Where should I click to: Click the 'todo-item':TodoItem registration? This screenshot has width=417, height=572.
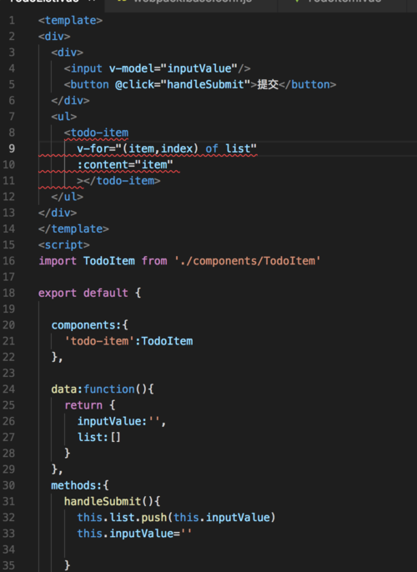coord(128,342)
